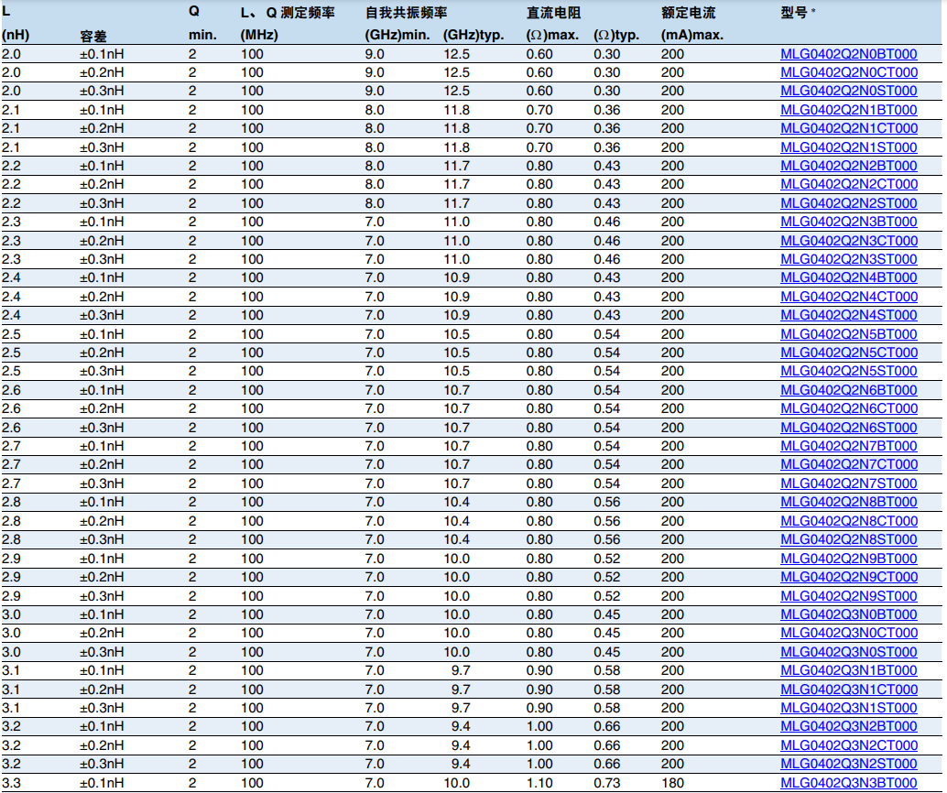
Task: Open part link MLG0402Q3N2BT000
Action: click(849, 726)
